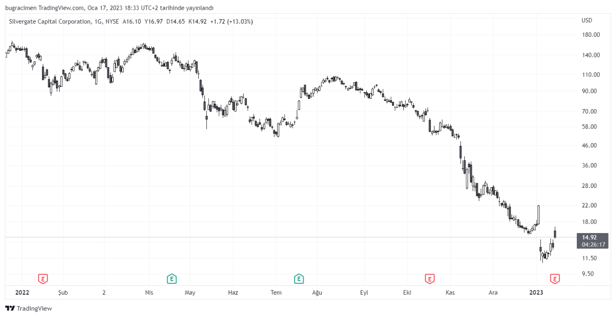This screenshot has width=616, height=317.
Task: Open green earnings marker between Tem and Ağu
Action: (x=299, y=279)
